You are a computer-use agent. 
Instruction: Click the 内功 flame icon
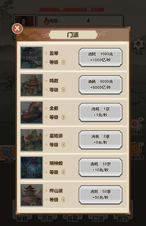[x=46, y=21]
